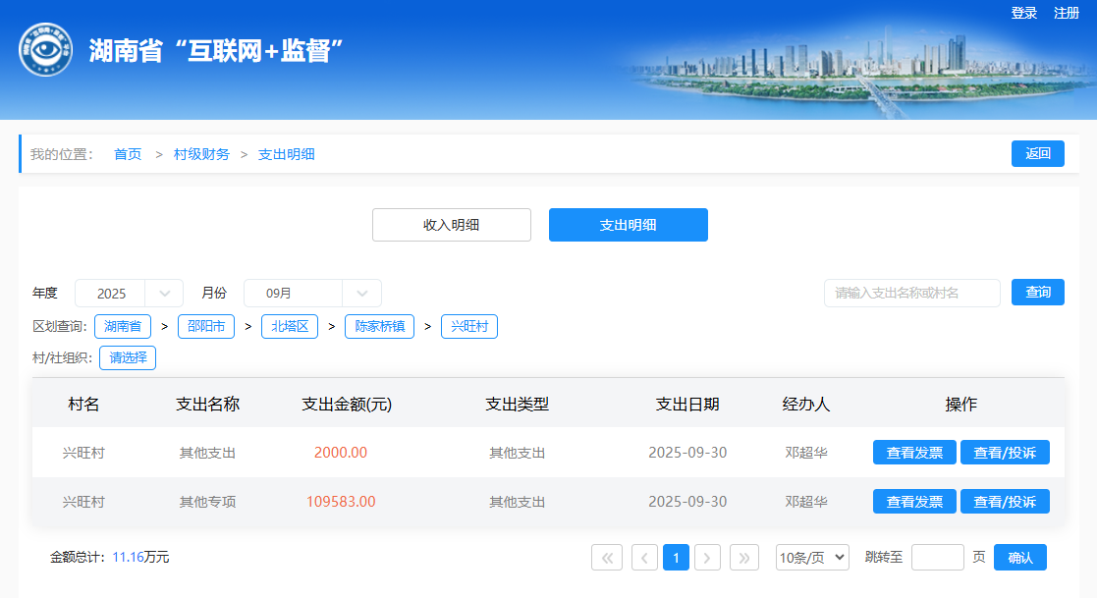Image resolution: width=1097 pixels, height=598 pixels.
Task: Open 村/社组织 请选择 selector
Action: click(x=128, y=358)
